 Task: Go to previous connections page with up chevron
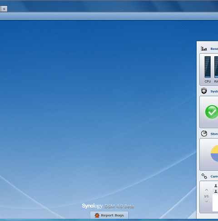pyautogui.click(x=207, y=190)
